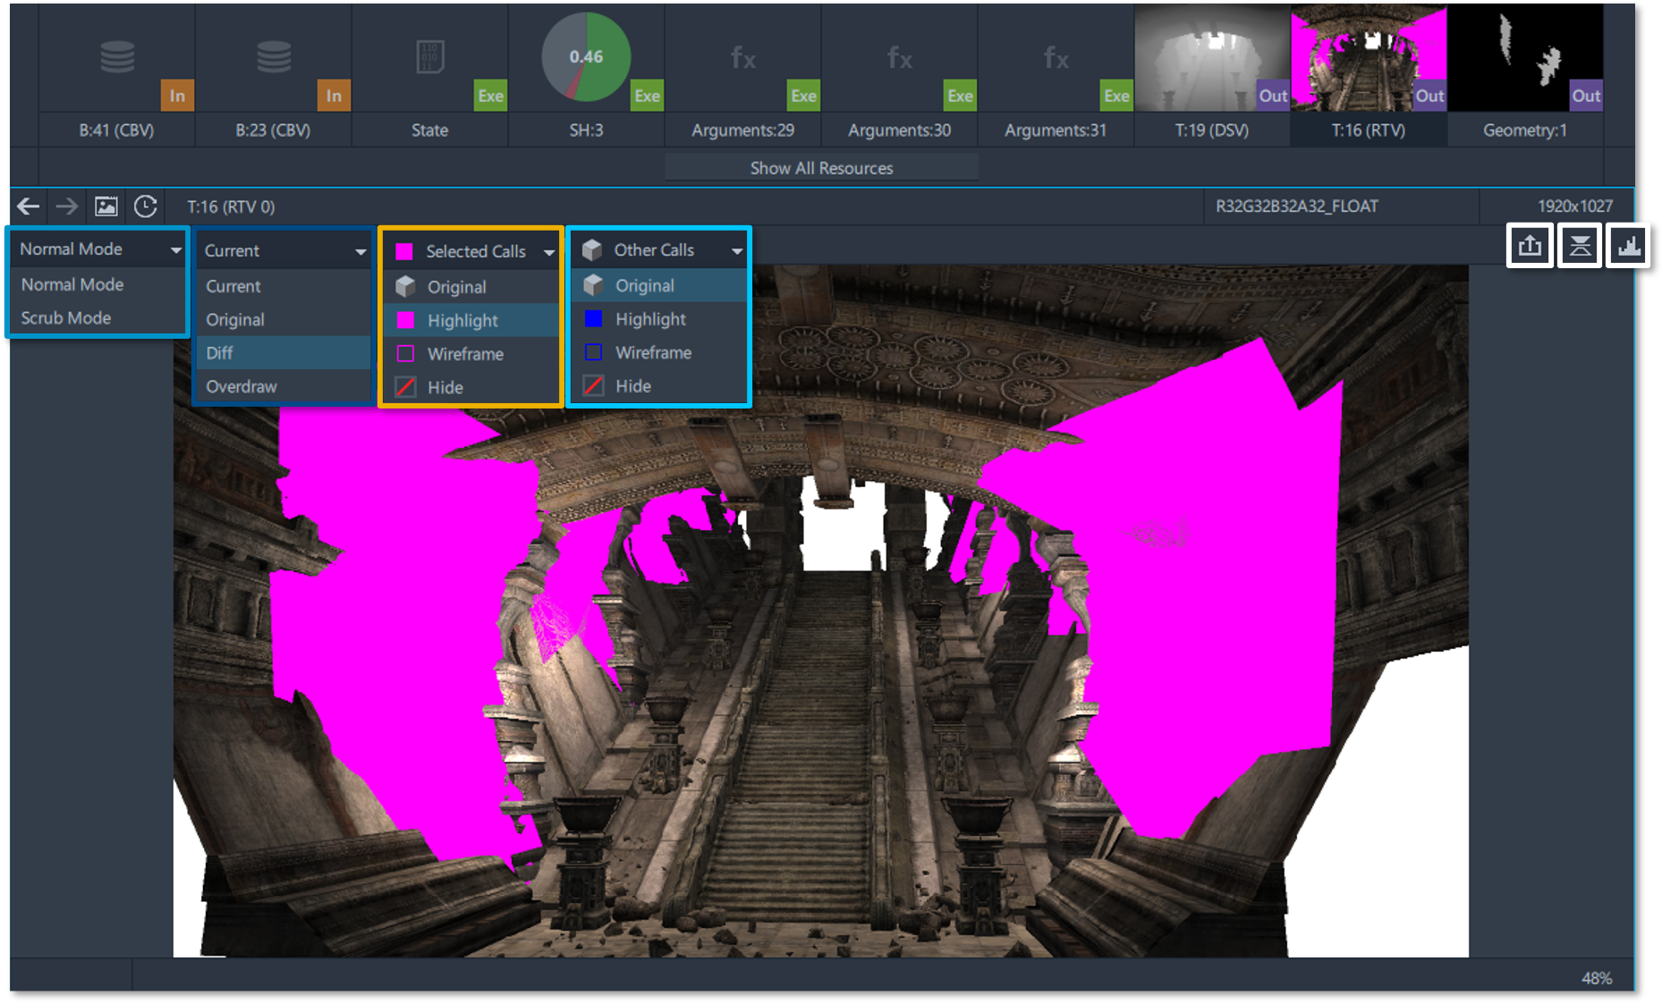Open the SH:3 shader pie chart
1662x1003 pixels.
point(586,56)
